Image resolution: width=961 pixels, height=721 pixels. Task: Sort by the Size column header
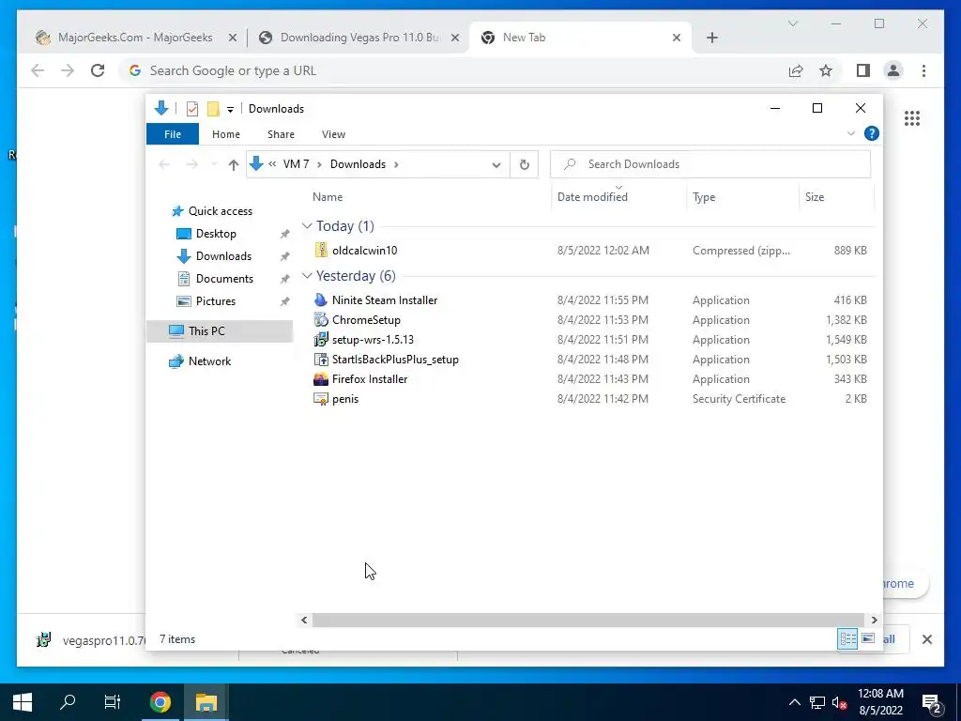click(815, 197)
